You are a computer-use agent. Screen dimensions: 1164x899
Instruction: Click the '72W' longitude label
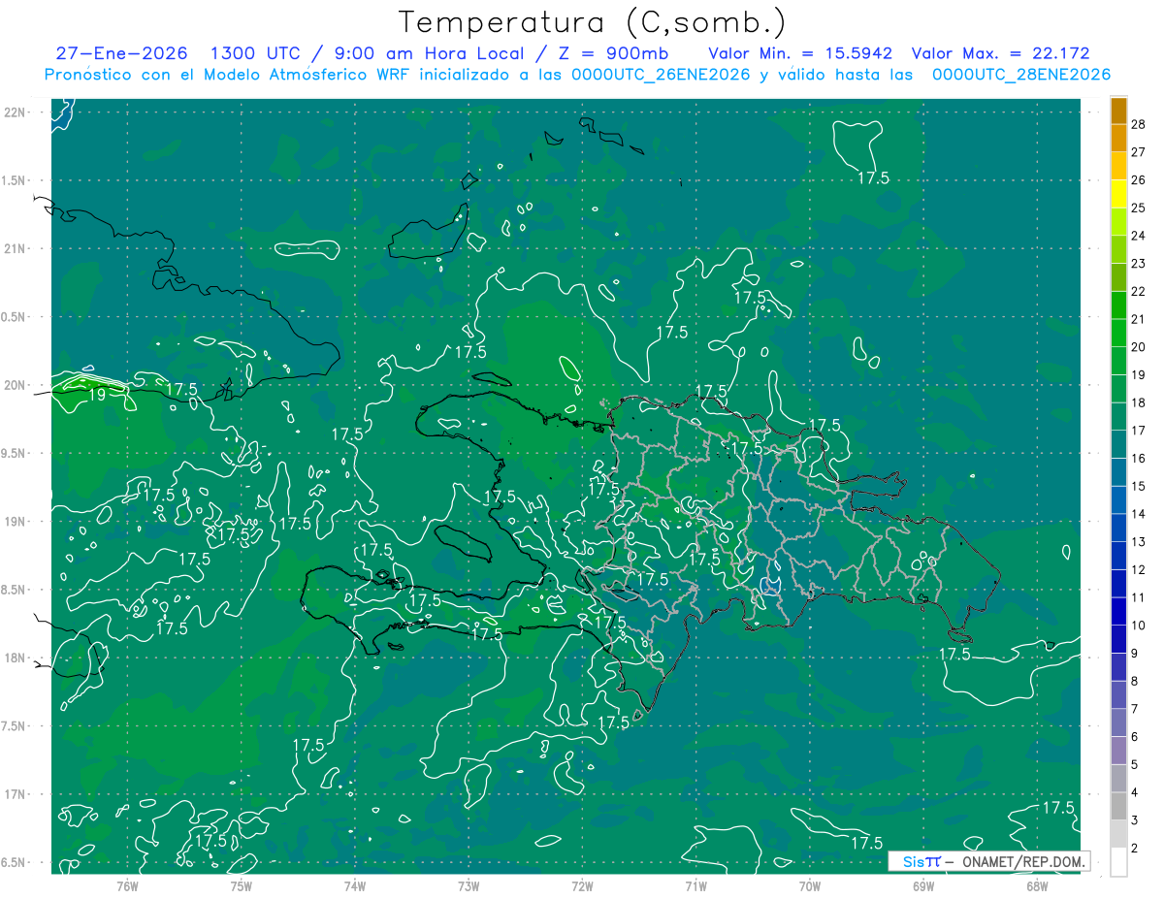pos(582,885)
